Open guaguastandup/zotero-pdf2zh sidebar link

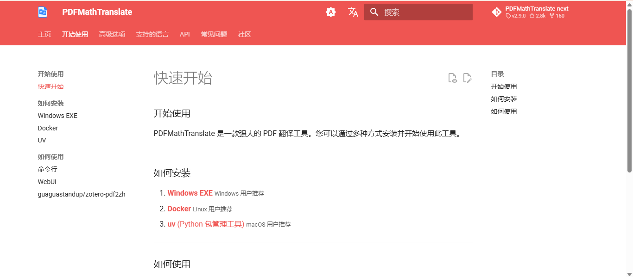(x=82, y=194)
